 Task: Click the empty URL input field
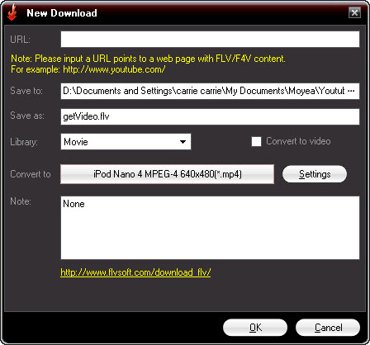click(210, 39)
